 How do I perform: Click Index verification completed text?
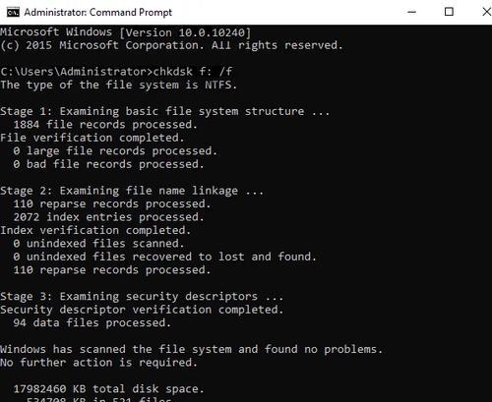click(95, 230)
